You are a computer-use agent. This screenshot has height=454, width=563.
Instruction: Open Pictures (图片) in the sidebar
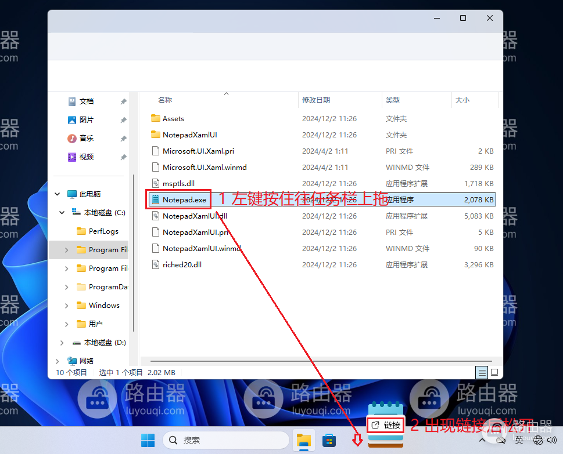(x=86, y=119)
